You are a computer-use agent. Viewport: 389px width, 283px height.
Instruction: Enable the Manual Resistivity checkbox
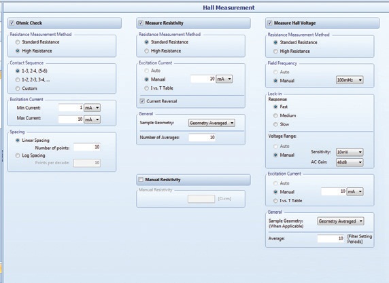point(141,180)
